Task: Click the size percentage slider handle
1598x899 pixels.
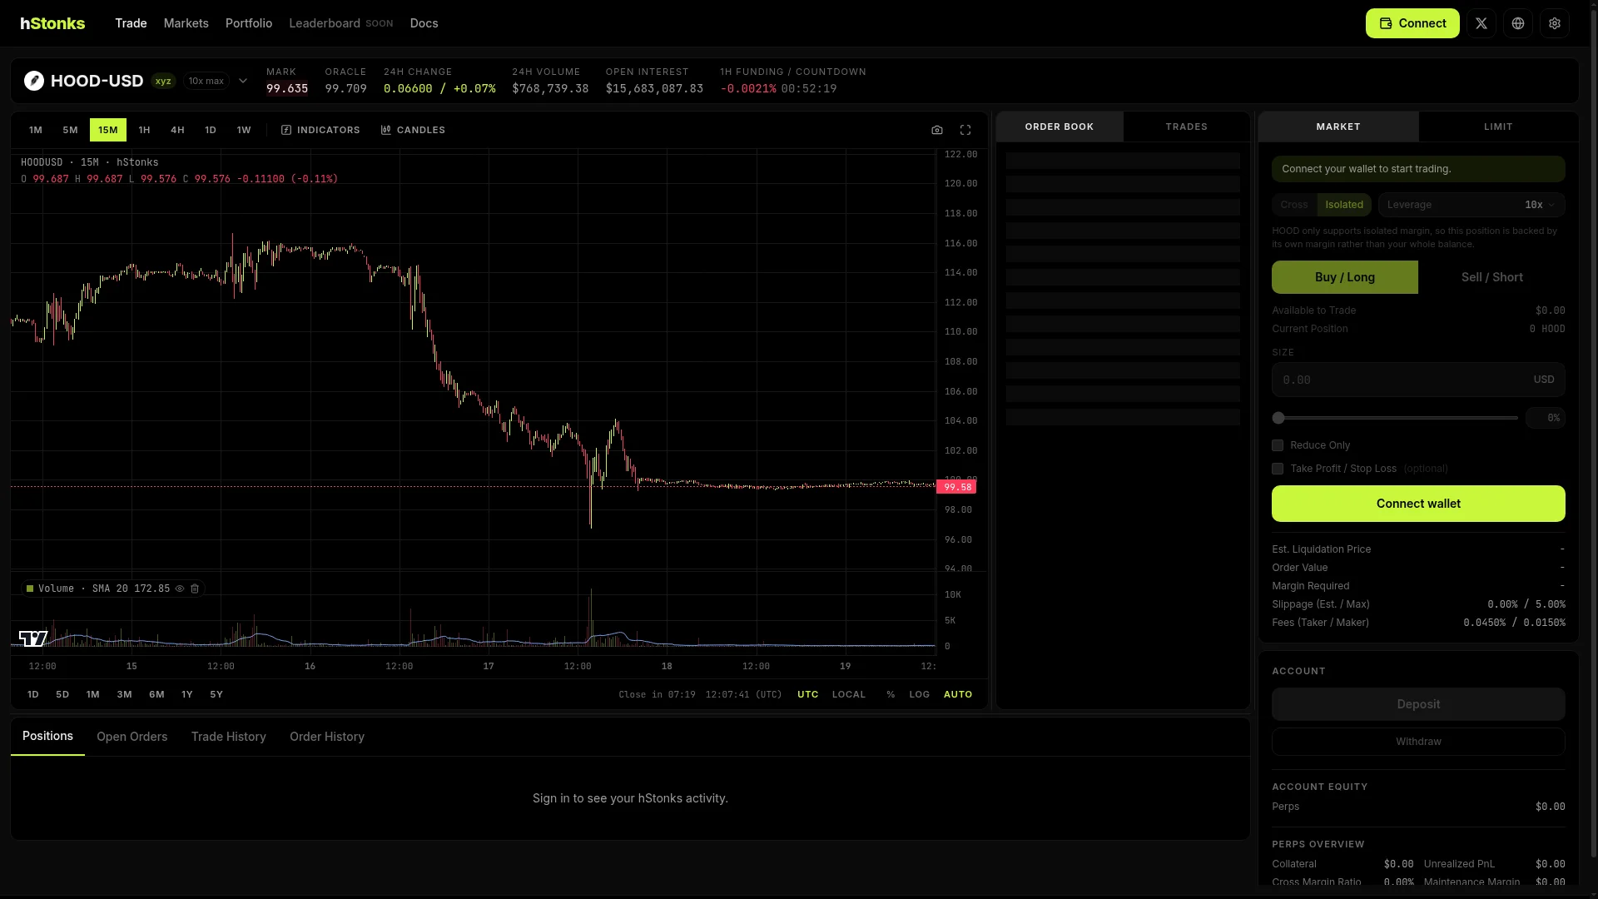Action: coord(1278,418)
